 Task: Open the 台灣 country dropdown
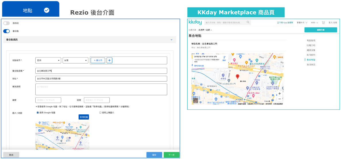(76, 61)
